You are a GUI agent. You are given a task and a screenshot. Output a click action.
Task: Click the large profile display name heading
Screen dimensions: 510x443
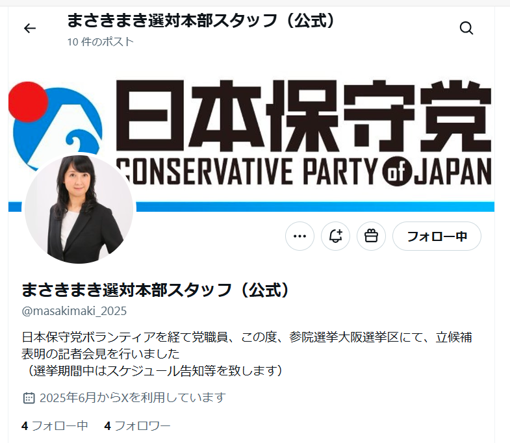155,290
